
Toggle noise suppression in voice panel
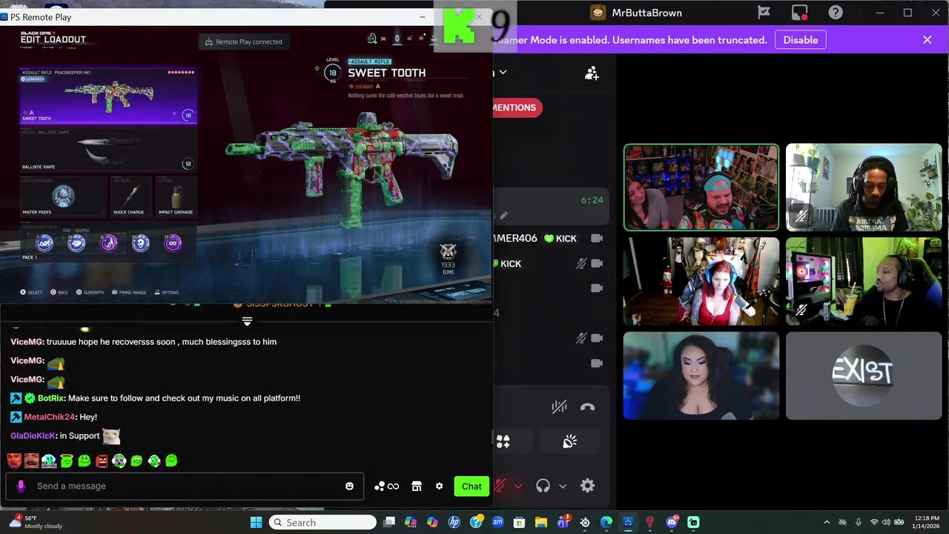[559, 406]
